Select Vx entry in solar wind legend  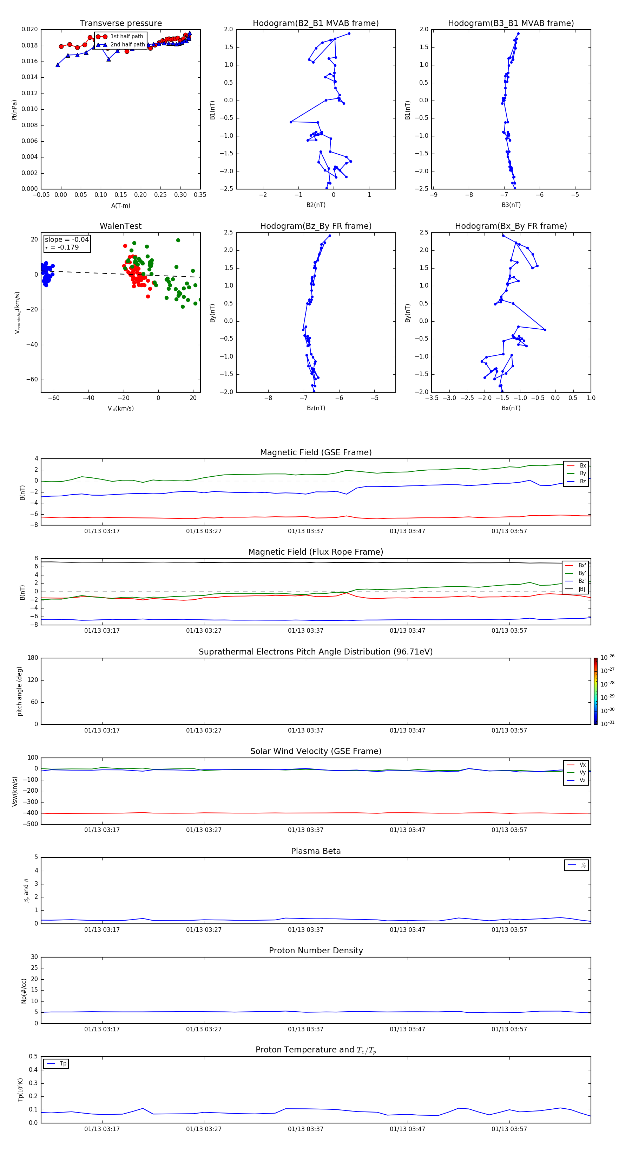pos(576,765)
